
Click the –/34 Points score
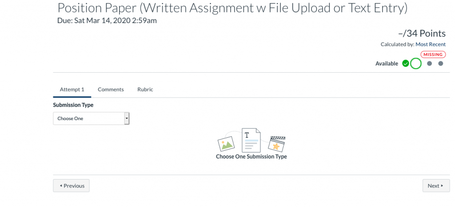click(x=422, y=34)
